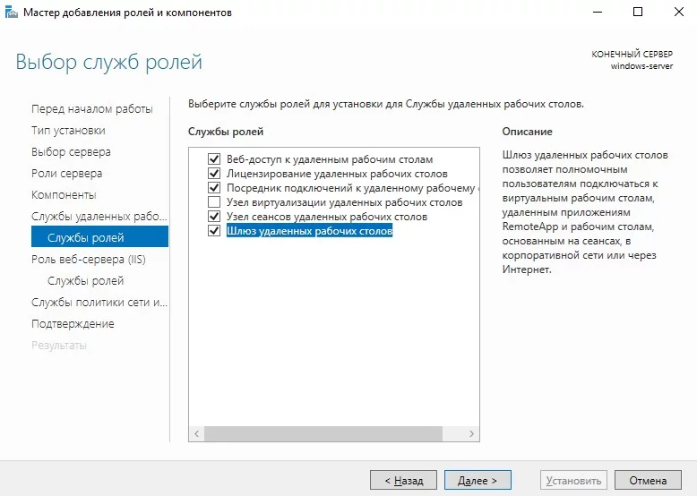Viewport: 697px width, 496px height.
Task: Open Службы удаленных рабо... step
Action: point(99,217)
